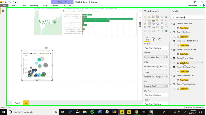Viewport: 206px width, 115px height.
Task: Check Date.Value under Time - Work Start Date
Action: [175, 89]
